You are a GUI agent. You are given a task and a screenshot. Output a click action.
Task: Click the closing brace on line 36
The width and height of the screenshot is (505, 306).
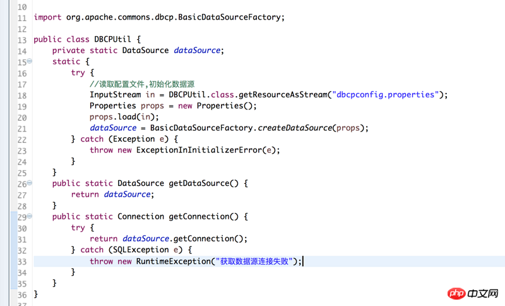36,294
